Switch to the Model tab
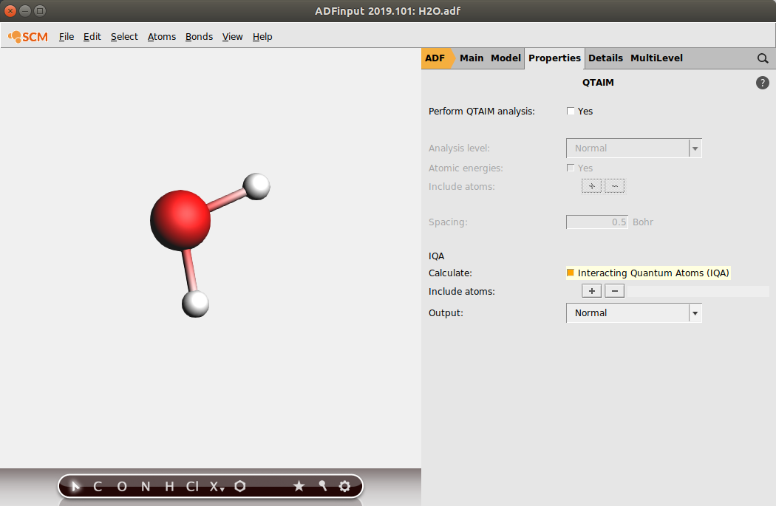 tap(506, 58)
